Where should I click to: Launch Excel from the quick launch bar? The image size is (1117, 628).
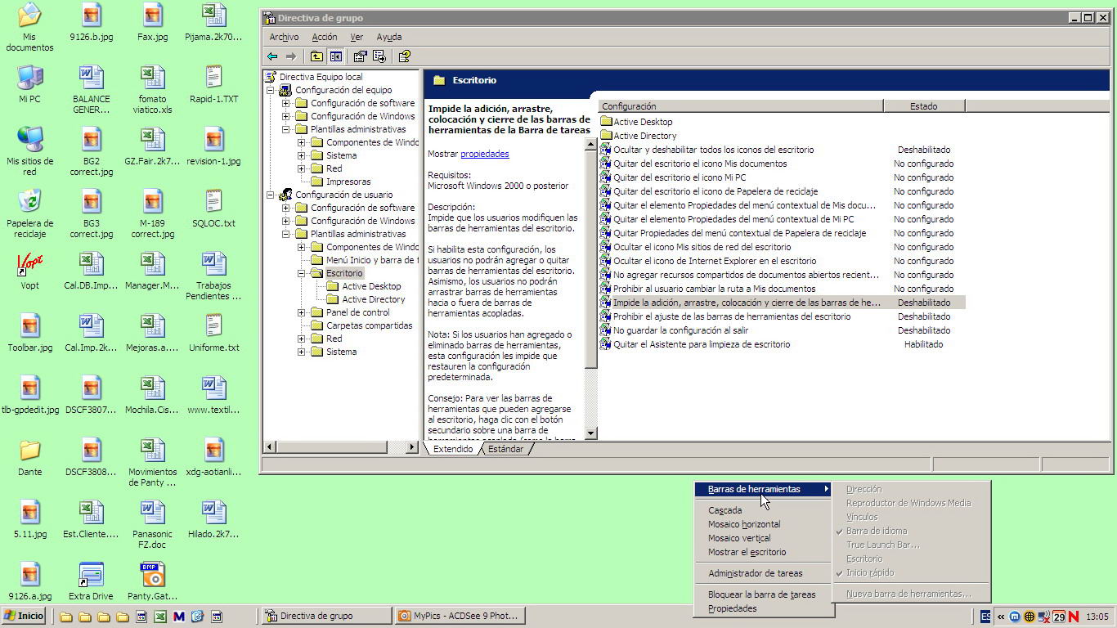pyautogui.click(x=160, y=617)
